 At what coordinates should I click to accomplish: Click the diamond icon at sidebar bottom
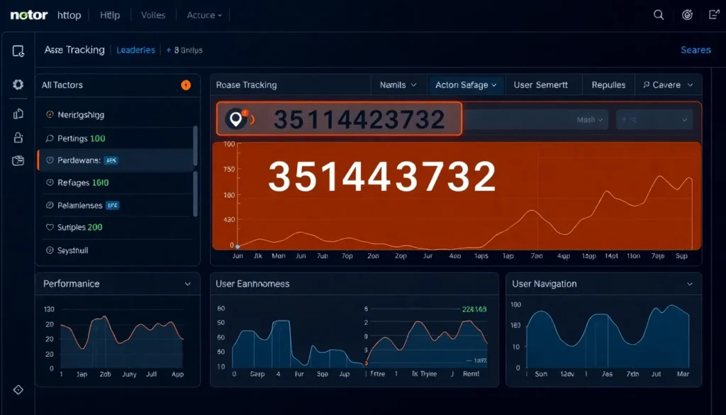(x=18, y=389)
